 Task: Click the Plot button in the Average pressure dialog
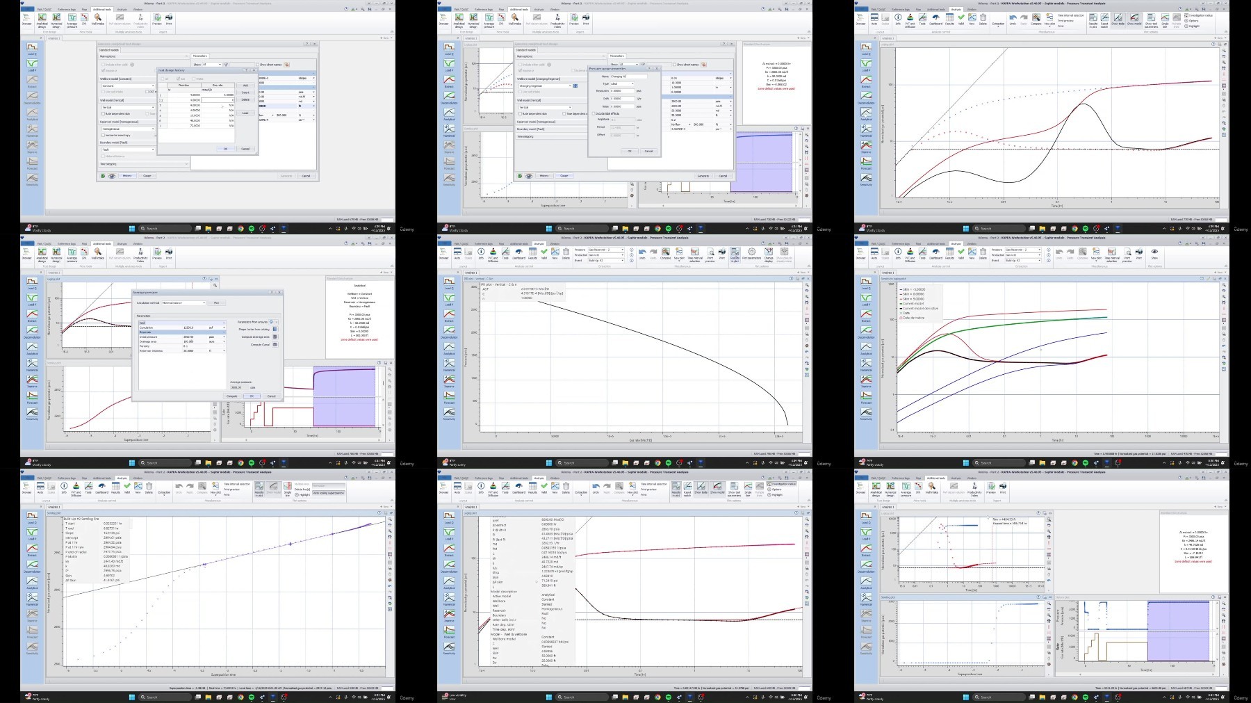[x=216, y=303]
